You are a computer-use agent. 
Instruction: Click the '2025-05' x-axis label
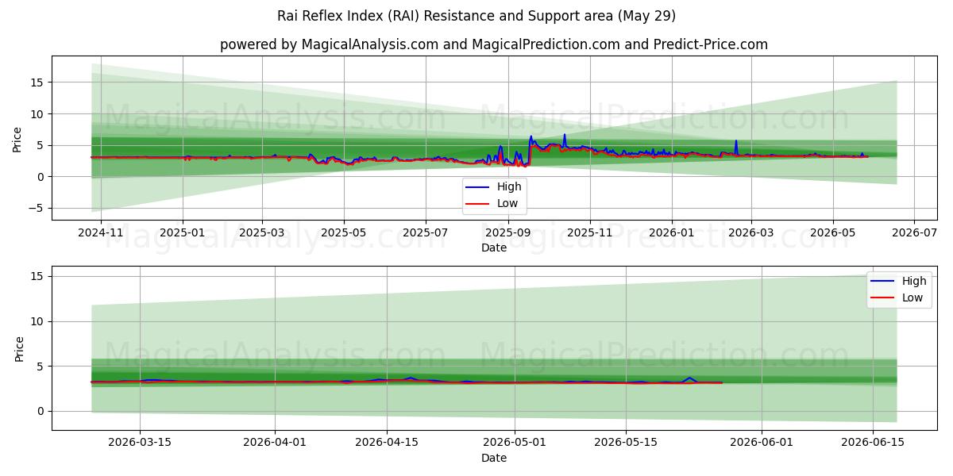coord(343,234)
